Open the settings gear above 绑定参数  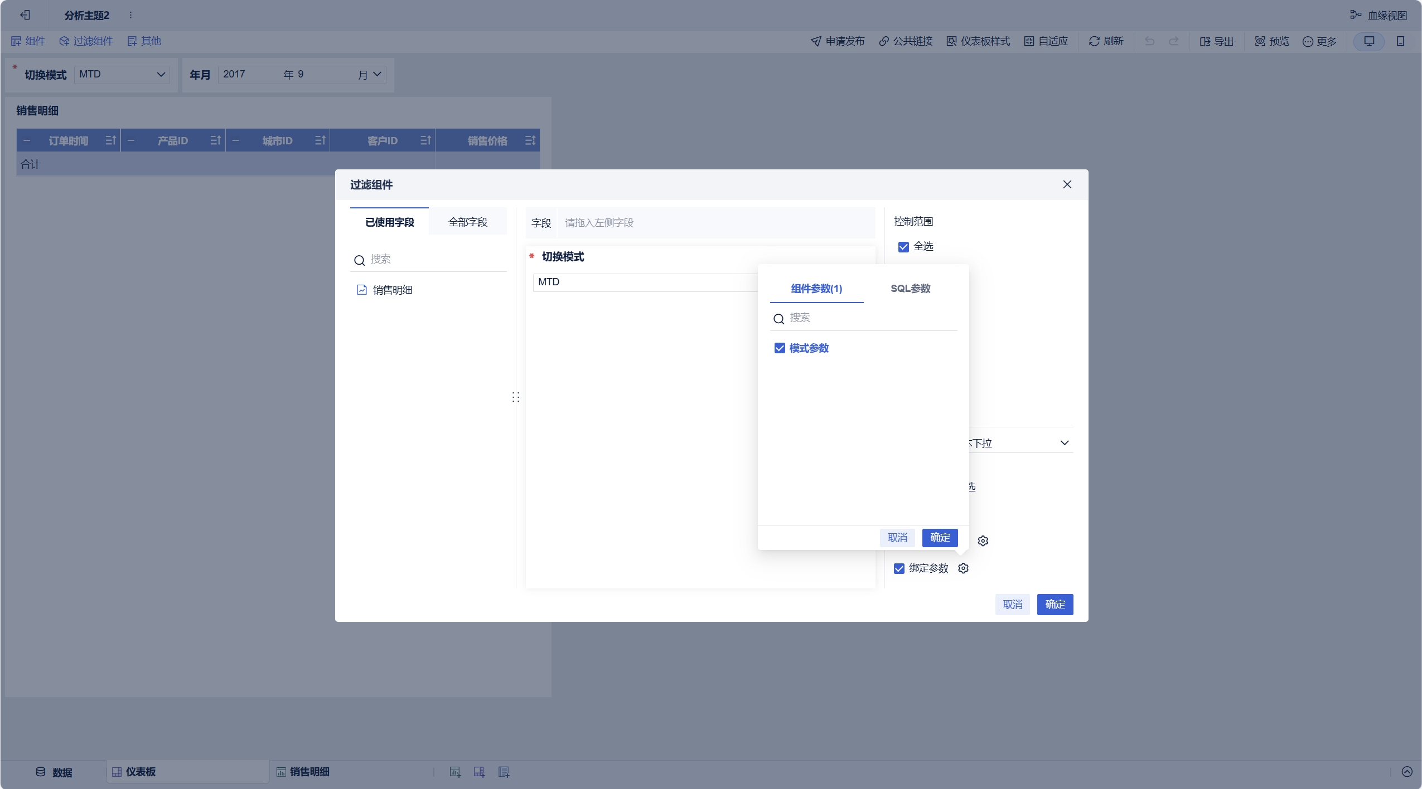click(983, 541)
